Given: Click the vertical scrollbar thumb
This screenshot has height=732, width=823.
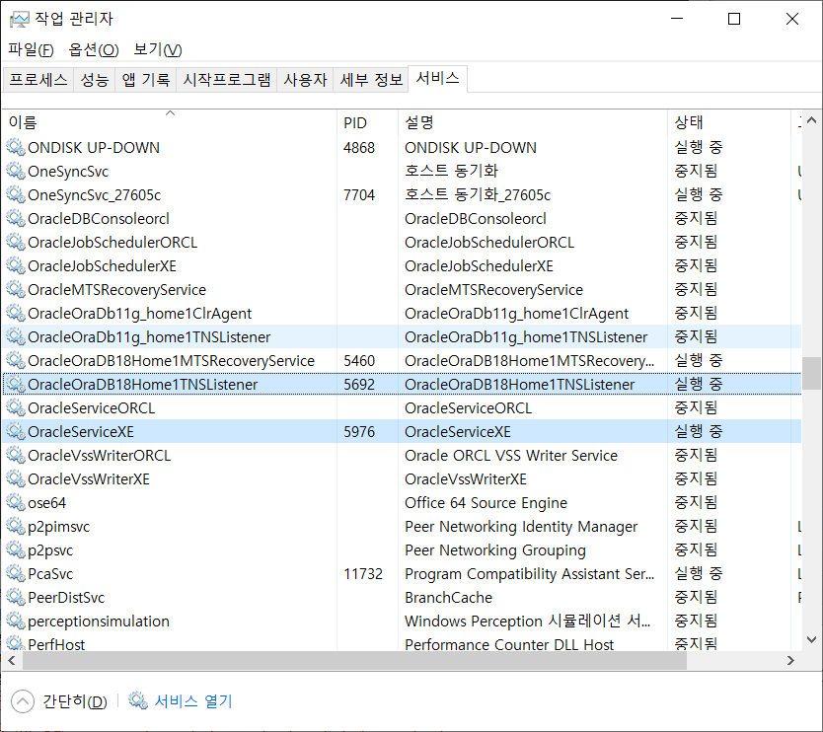Looking at the screenshot, I should [811, 374].
